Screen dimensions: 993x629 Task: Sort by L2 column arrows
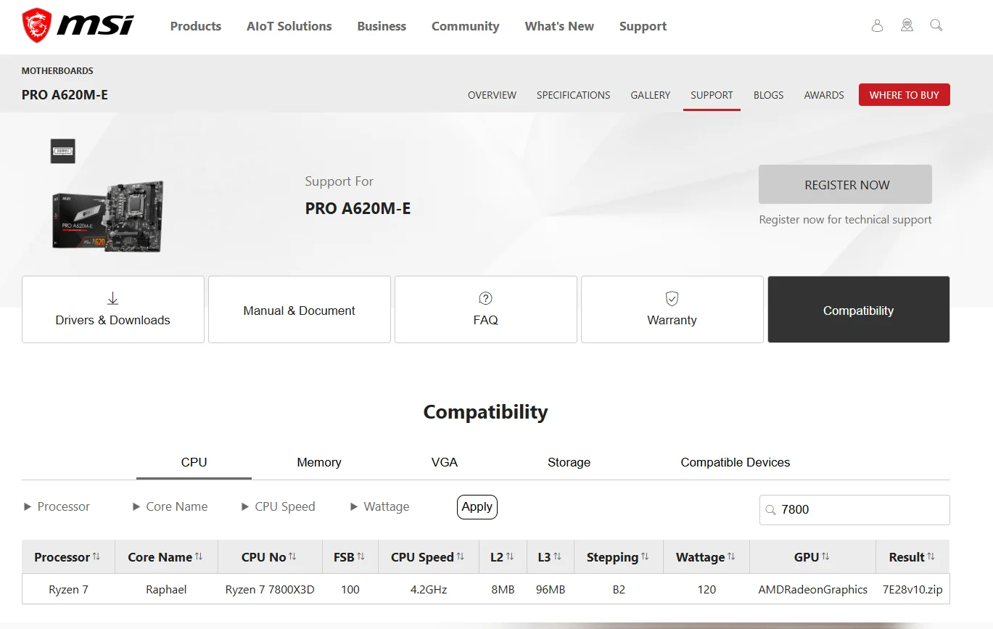pyautogui.click(x=510, y=556)
